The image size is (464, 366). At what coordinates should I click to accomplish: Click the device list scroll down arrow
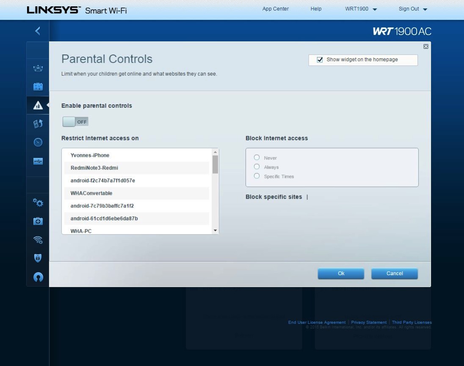point(215,230)
